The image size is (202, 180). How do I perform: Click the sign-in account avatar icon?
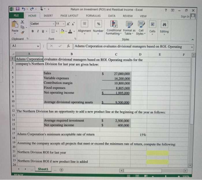[193, 16]
